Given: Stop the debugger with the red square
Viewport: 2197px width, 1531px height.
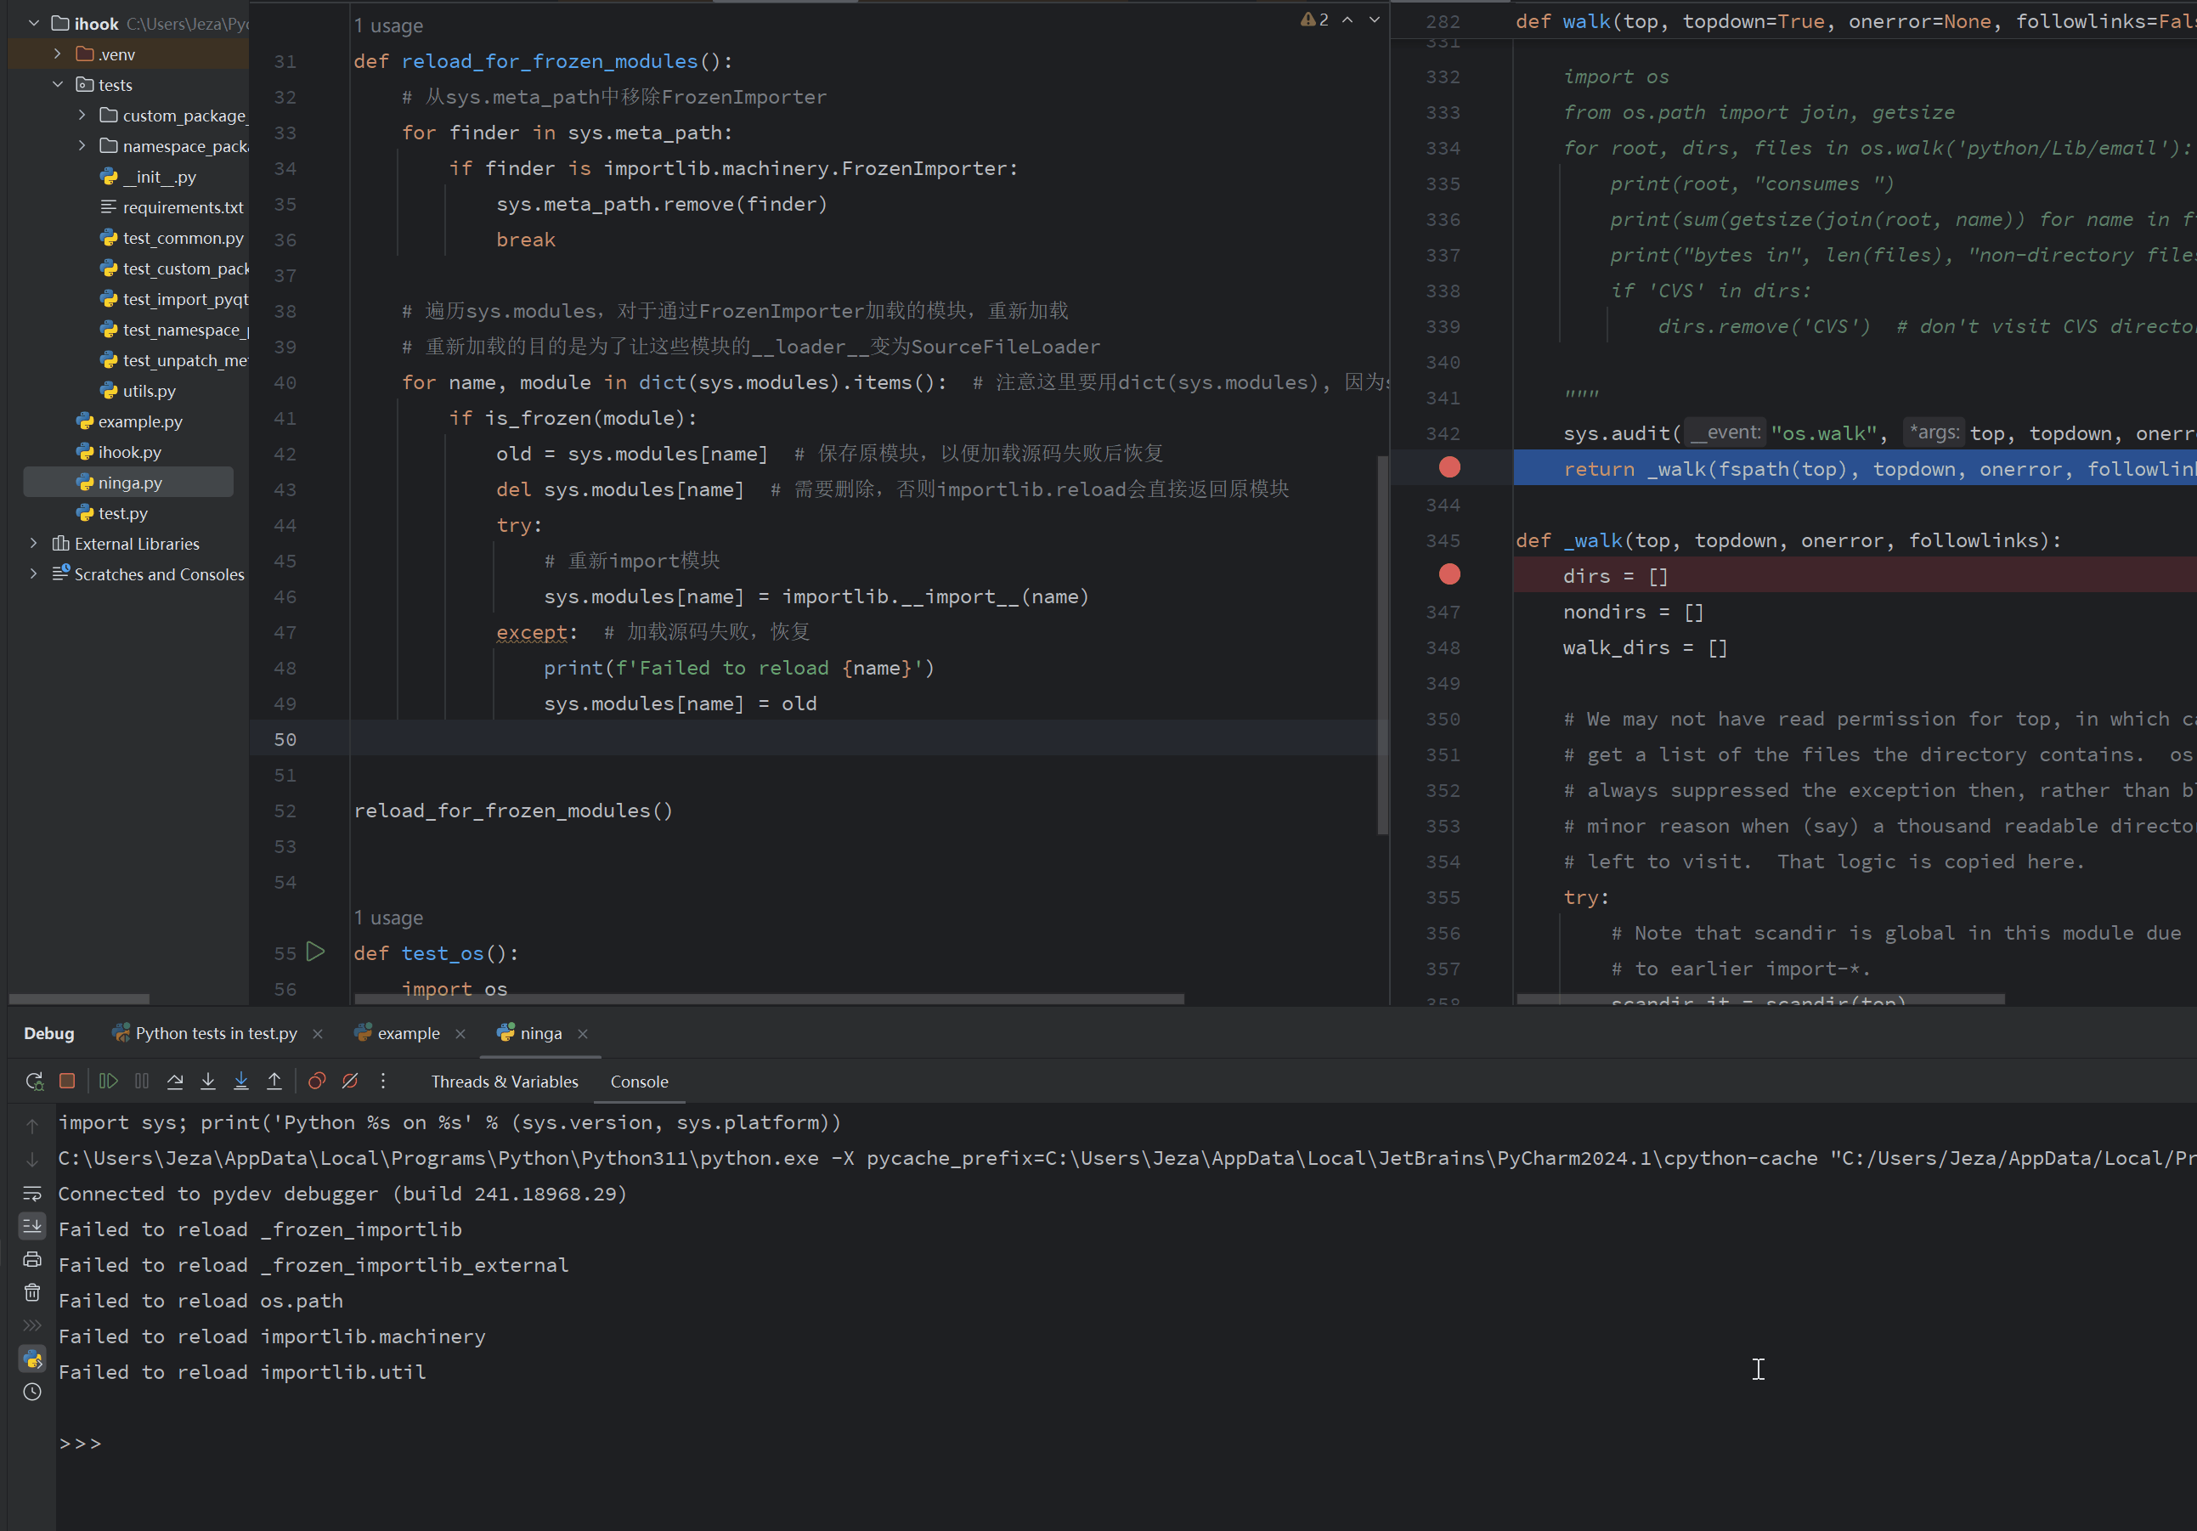Looking at the screenshot, I should click(67, 1082).
